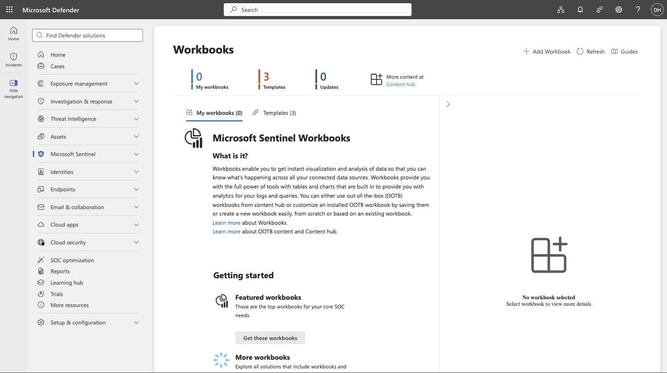The image size is (667, 373).
Task: Click the Find Defender solutions field
Action: (87, 35)
